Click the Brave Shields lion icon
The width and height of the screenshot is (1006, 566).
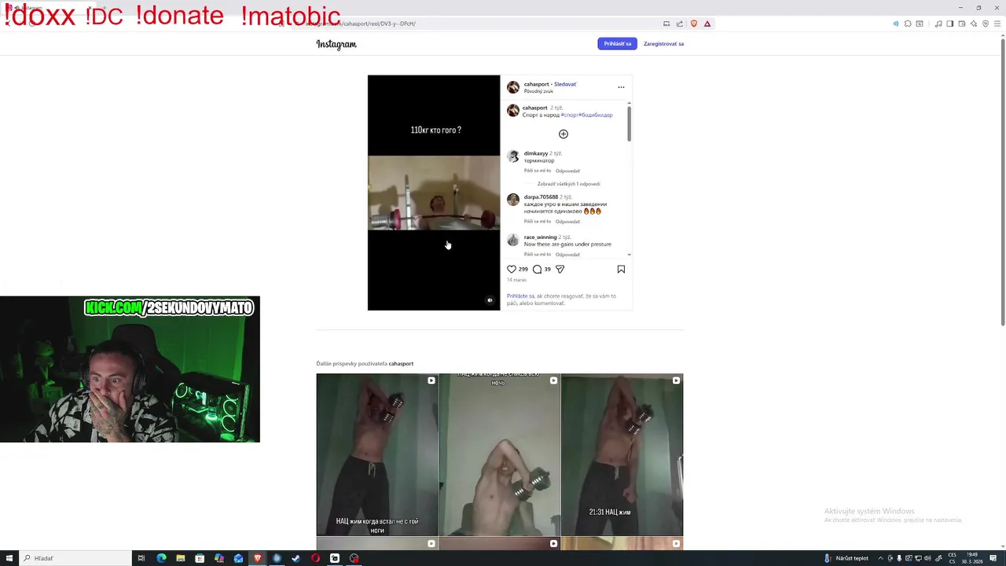(x=693, y=24)
